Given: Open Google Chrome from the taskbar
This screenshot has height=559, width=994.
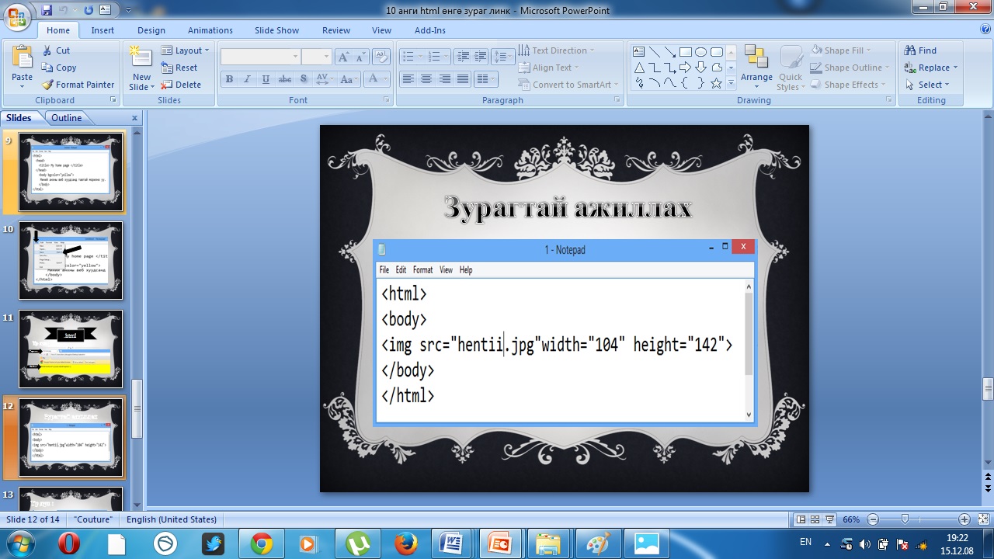Looking at the screenshot, I should click(261, 543).
